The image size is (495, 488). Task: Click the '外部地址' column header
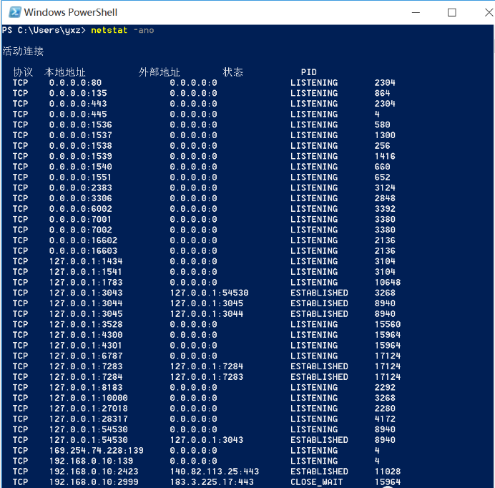[x=159, y=72]
